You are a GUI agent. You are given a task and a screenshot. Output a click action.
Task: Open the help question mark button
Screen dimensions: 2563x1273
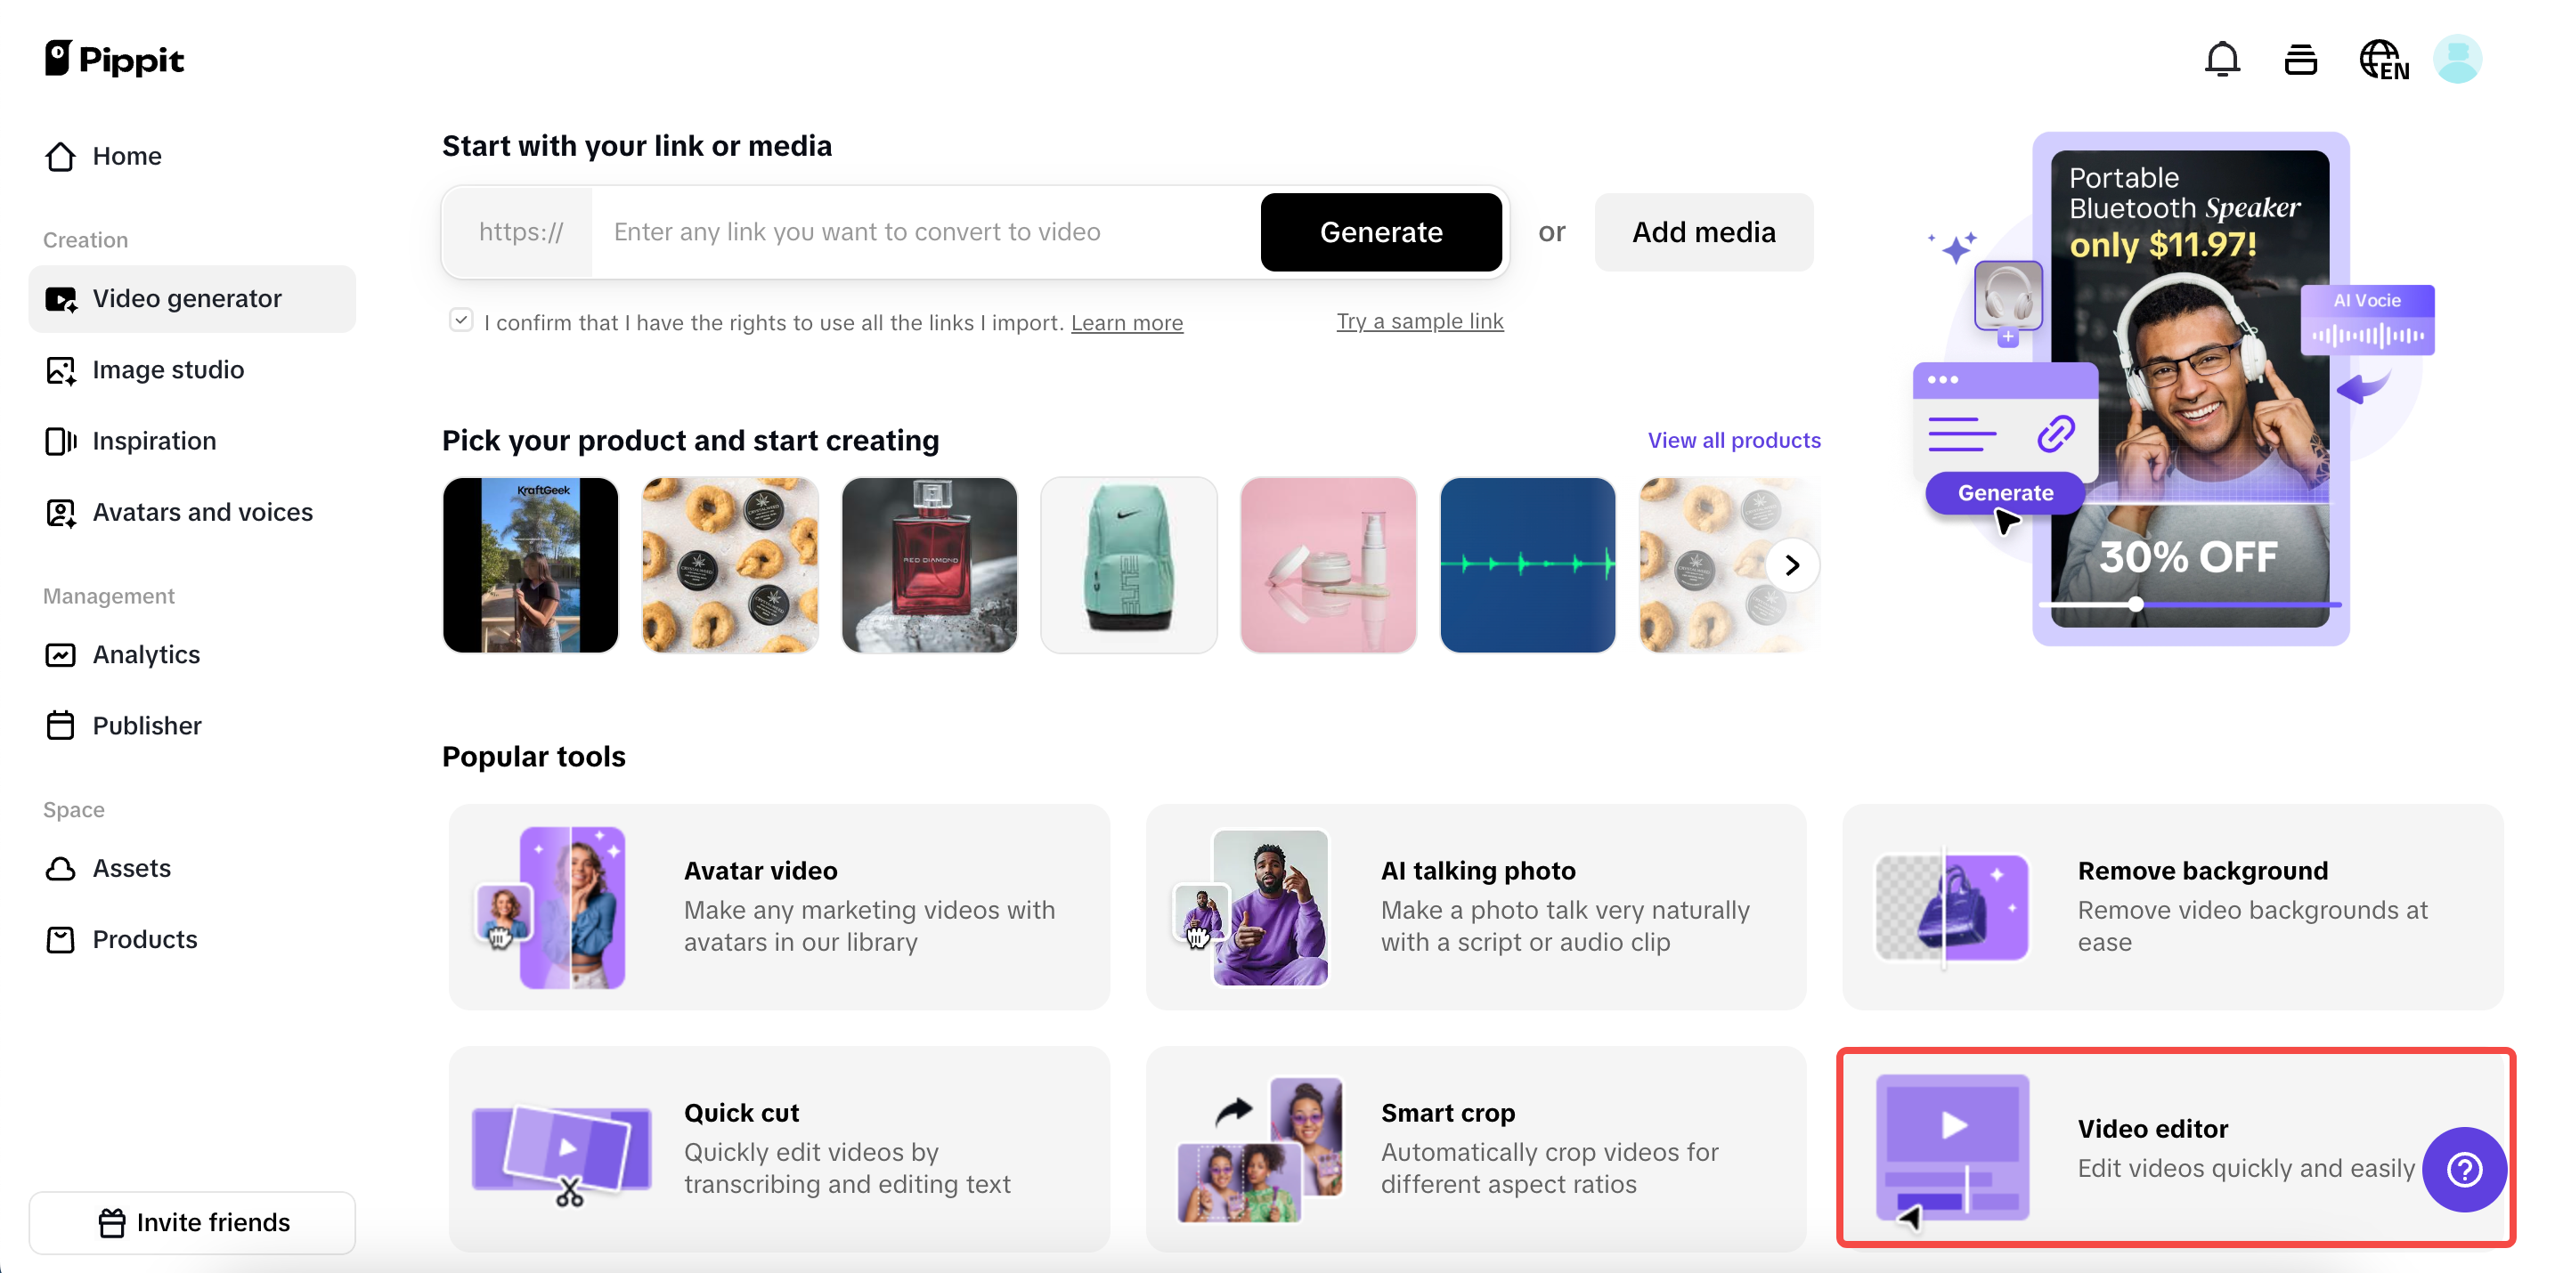[2464, 1171]
